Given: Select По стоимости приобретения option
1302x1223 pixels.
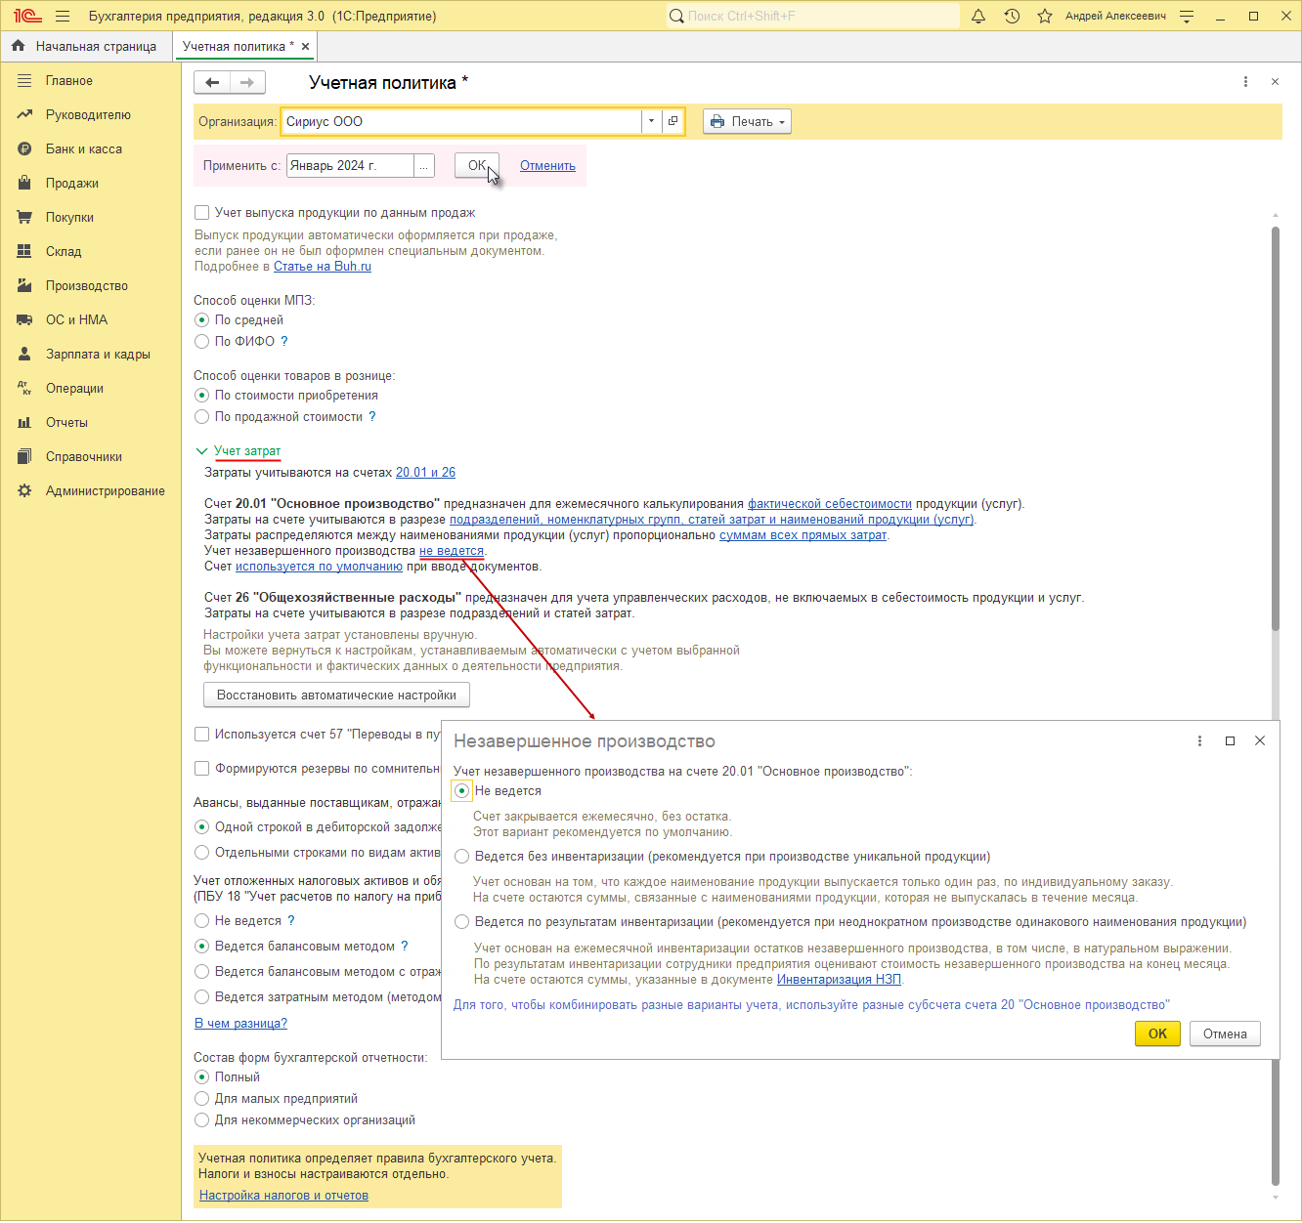Looking at the screenshot, I should (x=201, y=395).
